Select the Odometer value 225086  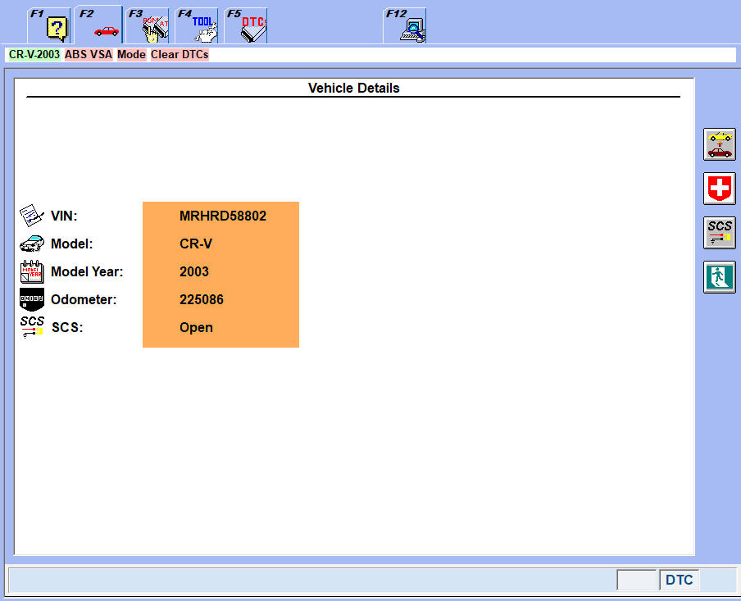point(202,300)
